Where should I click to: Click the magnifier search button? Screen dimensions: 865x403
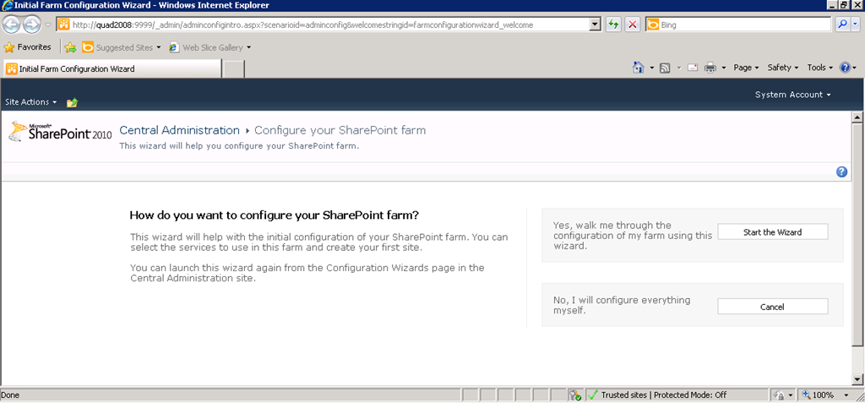point(842,25)
